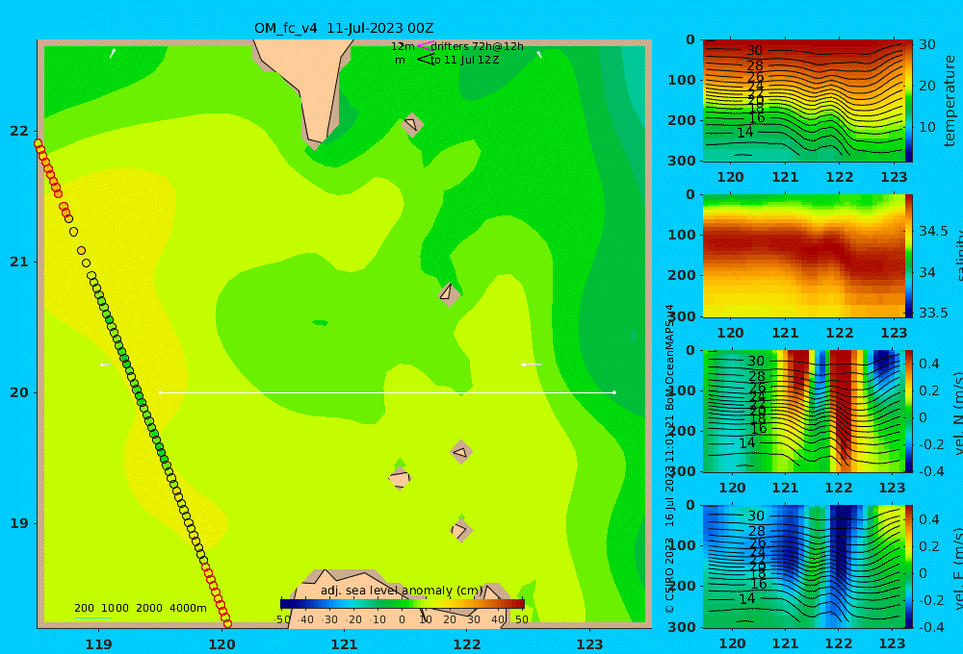The height and width of the screenshot is (654, 963).
Task: Click the 'vel. E (m/s)' axis label
Action: tap(958, 566)
